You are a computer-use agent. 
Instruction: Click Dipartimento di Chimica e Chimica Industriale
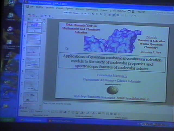pyautogui.click(x=112, y=80)
